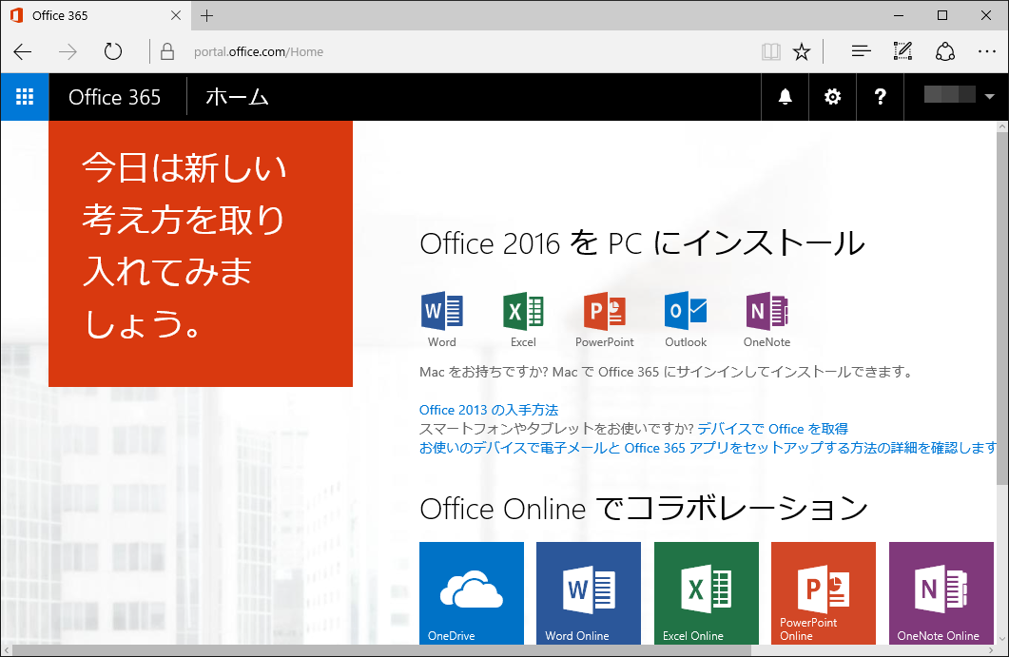Click the vertical scrollbar thumb

click(x=1002, y=309)
